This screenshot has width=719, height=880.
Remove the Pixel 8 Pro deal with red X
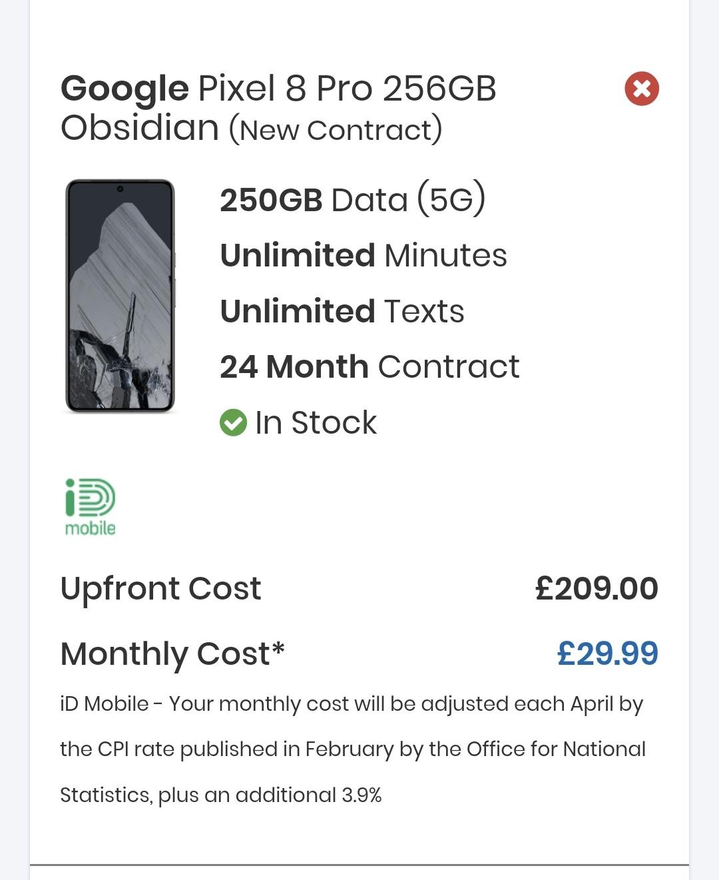pyautogui.click(x=642, y=89)
